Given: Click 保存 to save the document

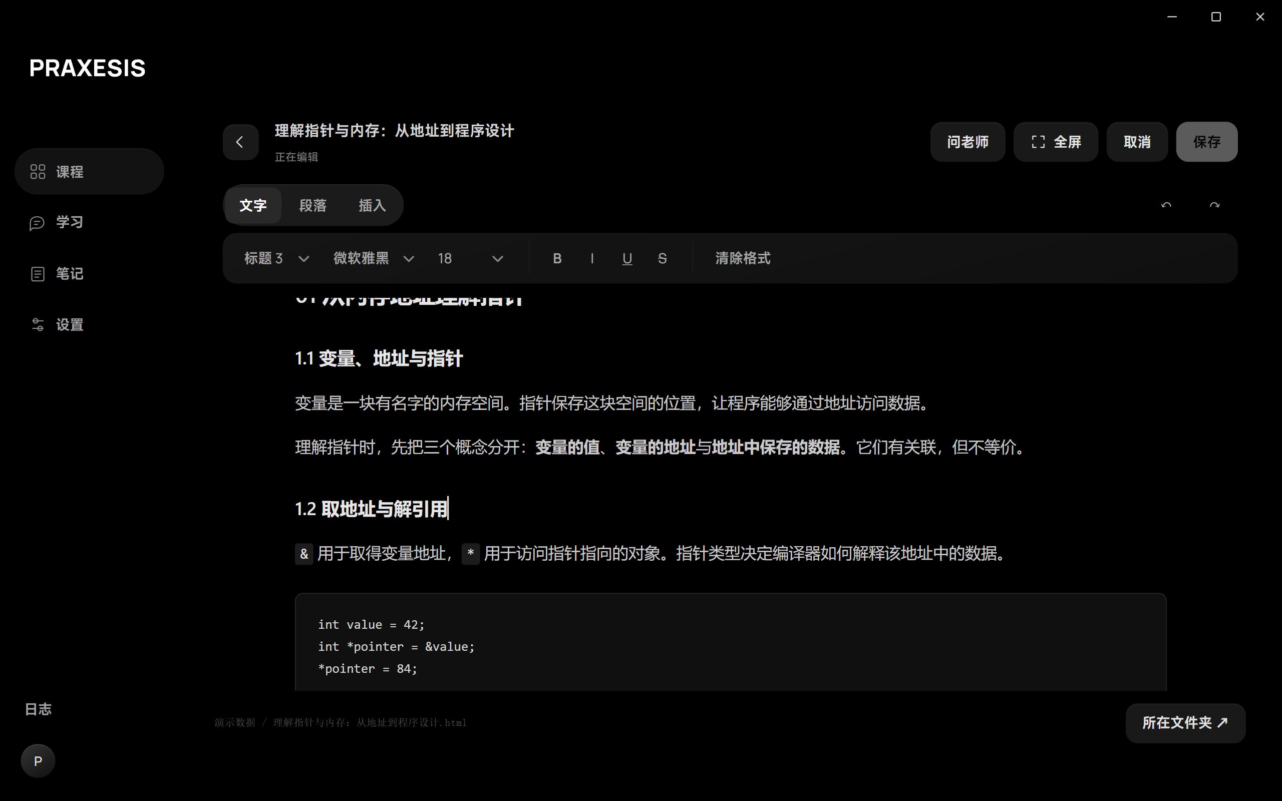Looking at the screenshot, I should [x=1207, y=142].
